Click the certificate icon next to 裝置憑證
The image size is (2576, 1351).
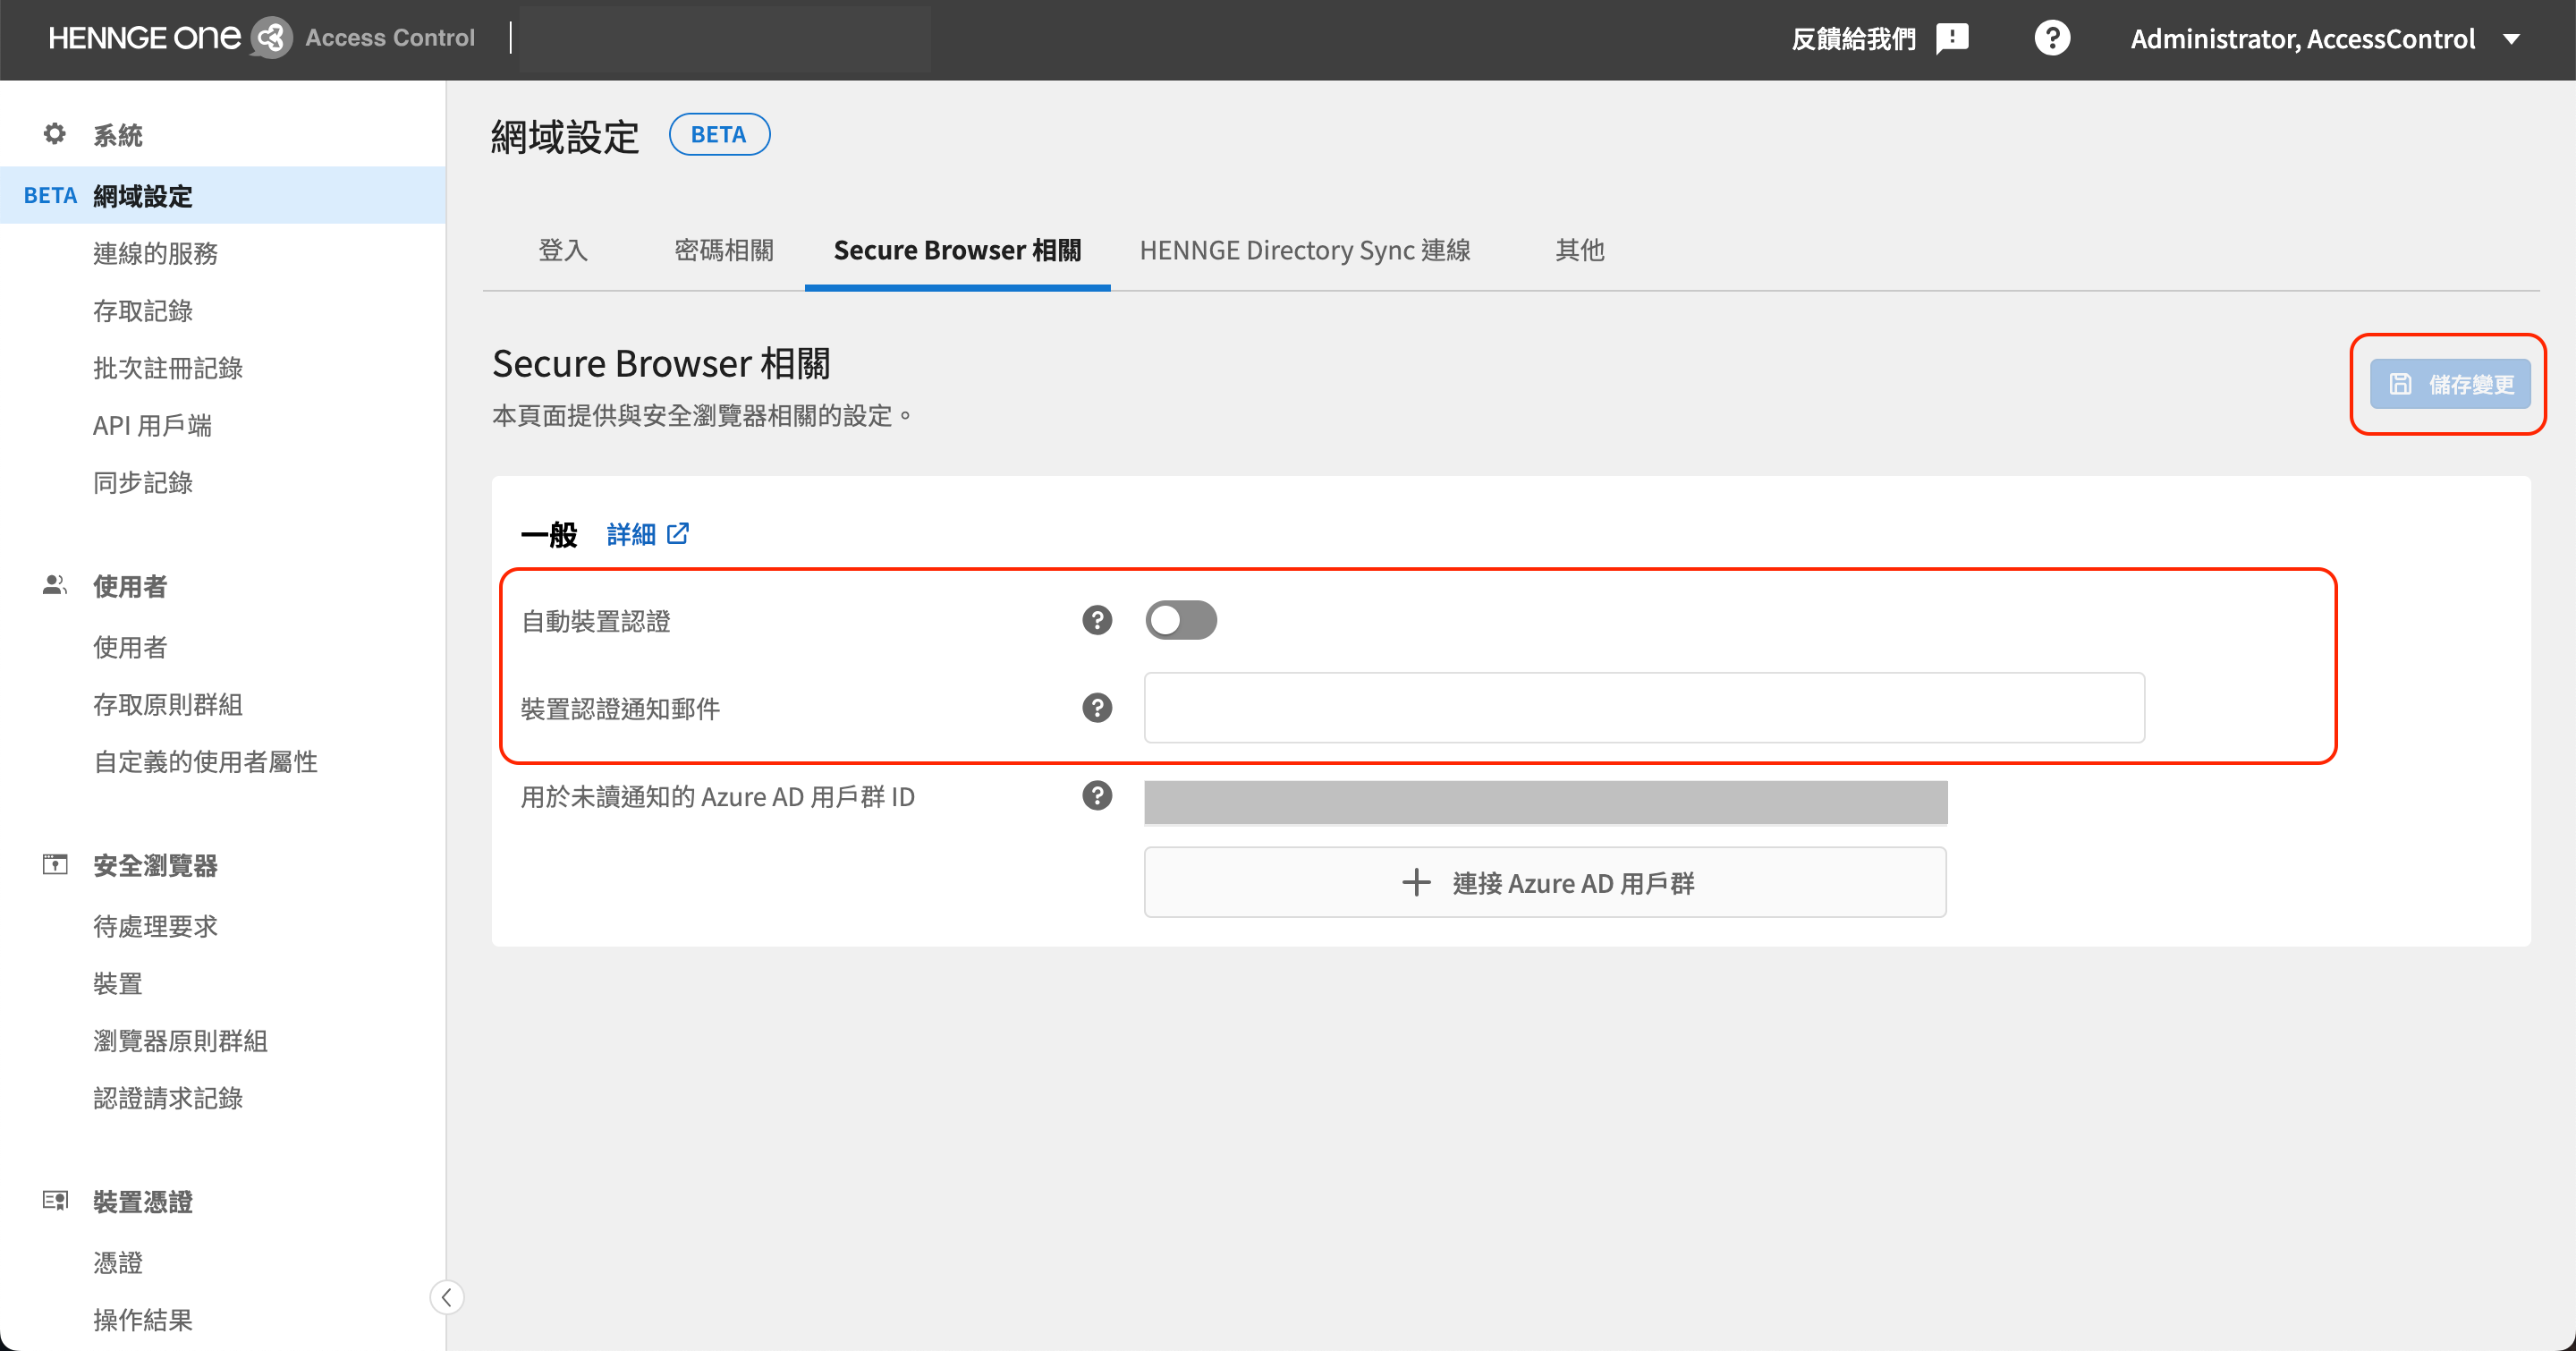point(55,1200)
